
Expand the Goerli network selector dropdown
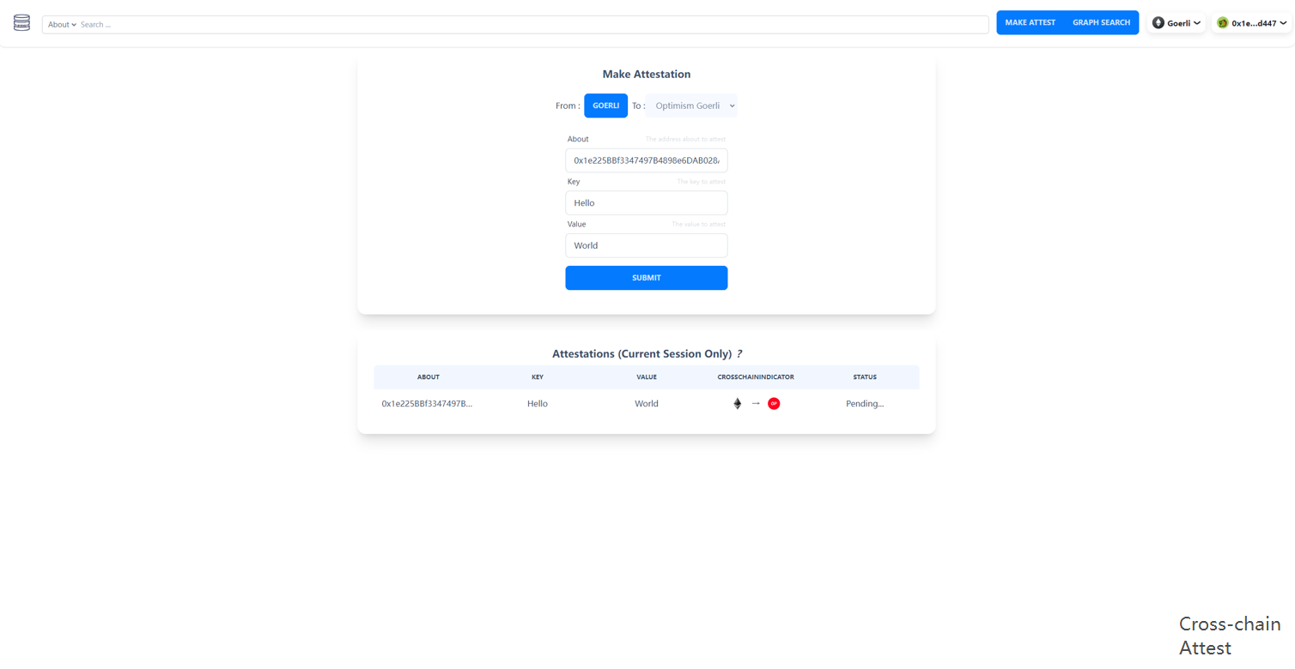point(1195,23)
